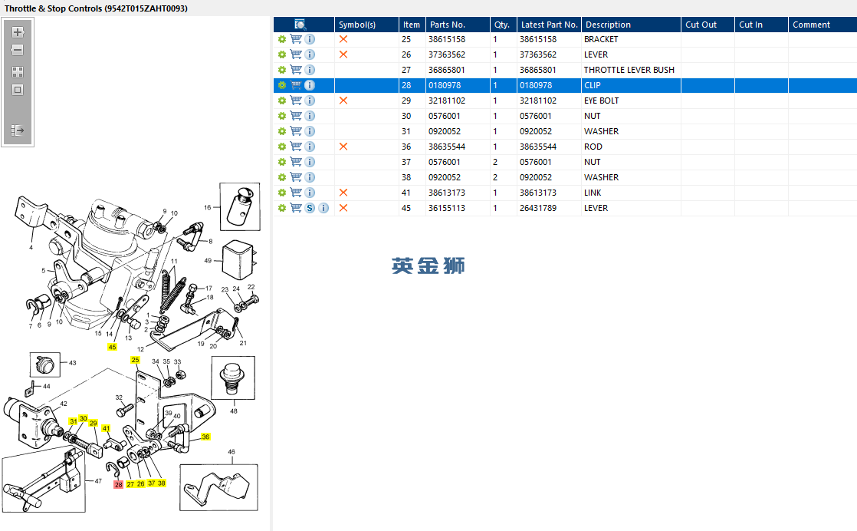Viewport: 857px width, 531px height.
Task: Click the X symbol in LINK row
Action: 343,193
